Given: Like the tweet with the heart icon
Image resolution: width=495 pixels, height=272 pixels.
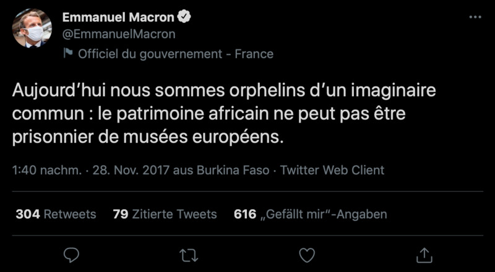Looking at the screenshot, I should [306, 254].
